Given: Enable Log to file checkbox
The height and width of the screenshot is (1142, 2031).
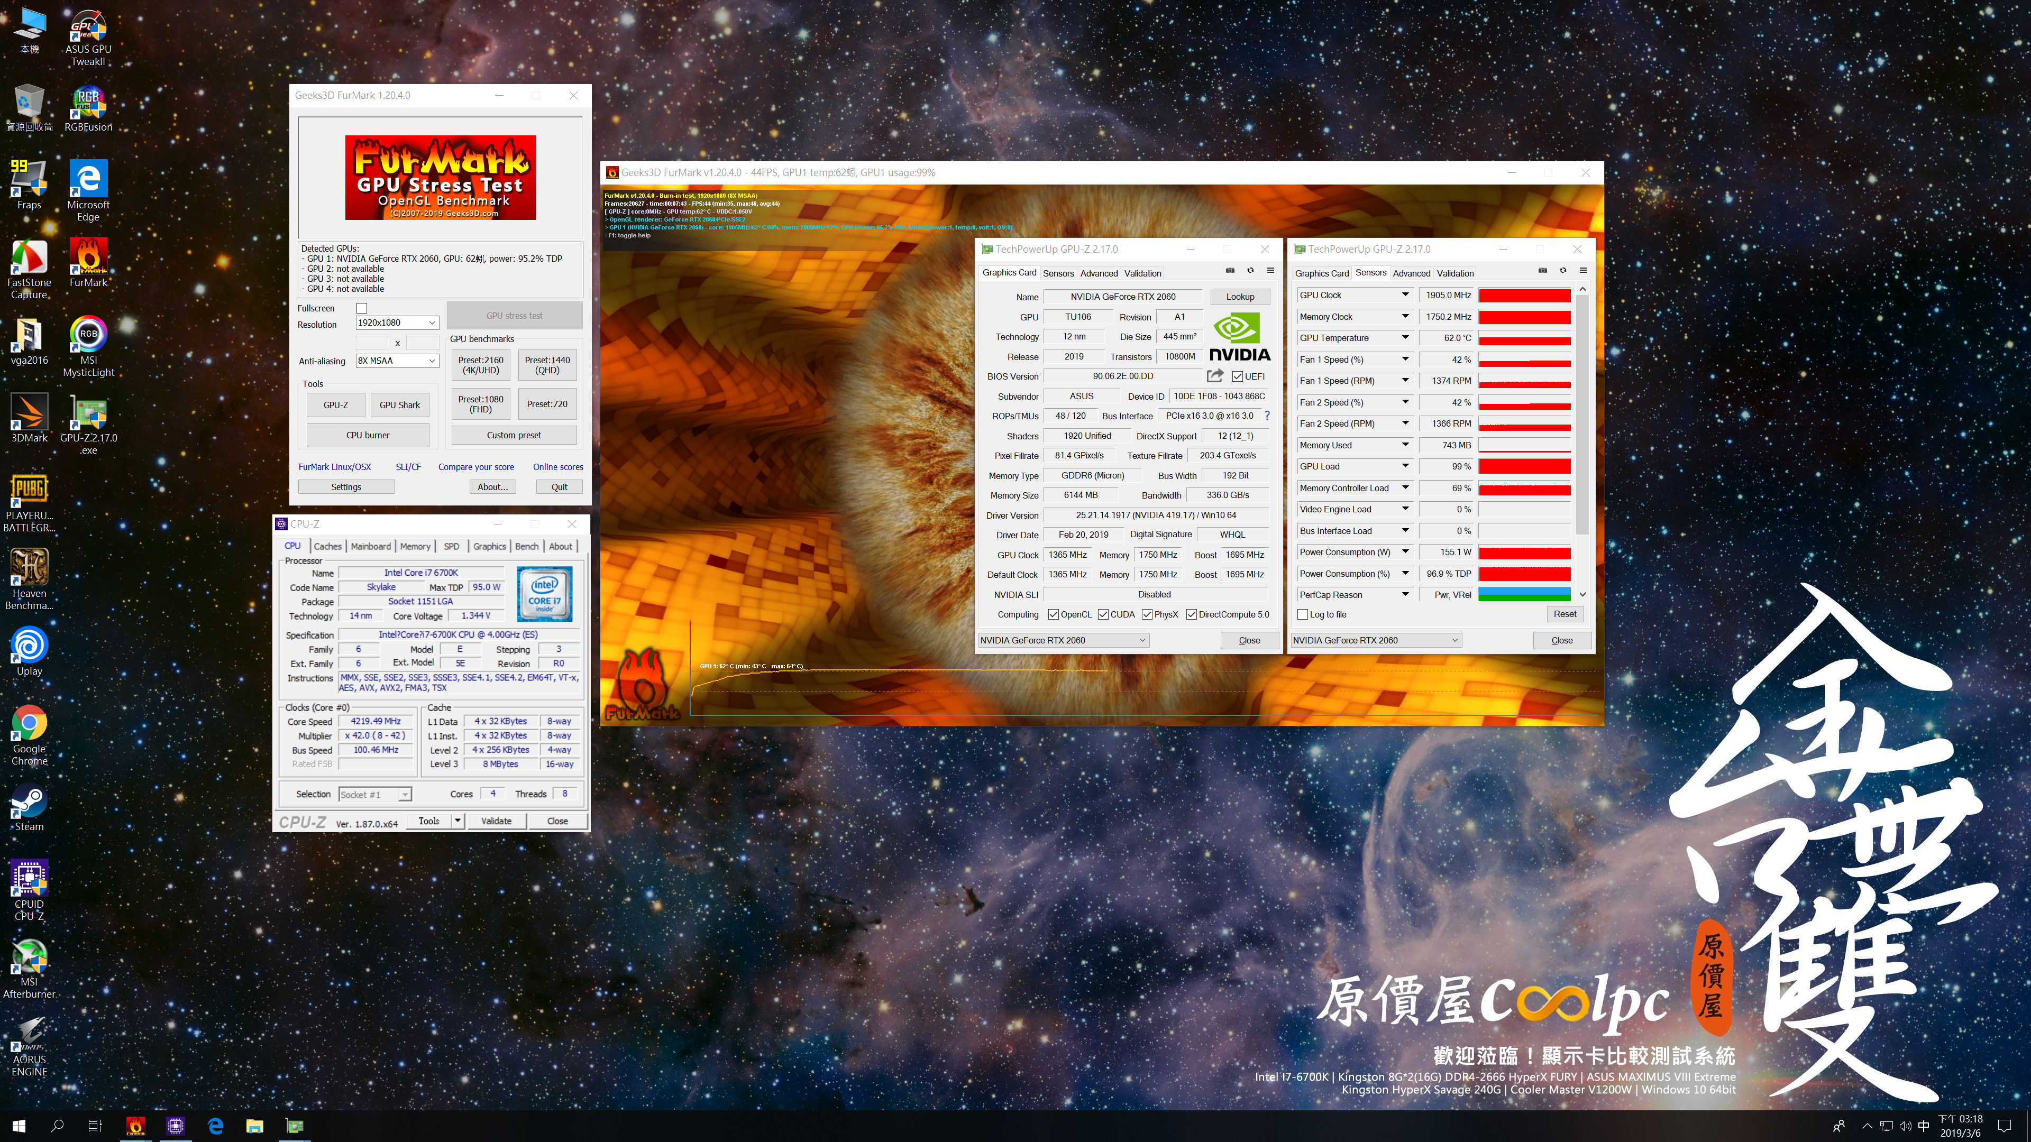Looking at the screenshot, I should click(x=1303, y=614).
